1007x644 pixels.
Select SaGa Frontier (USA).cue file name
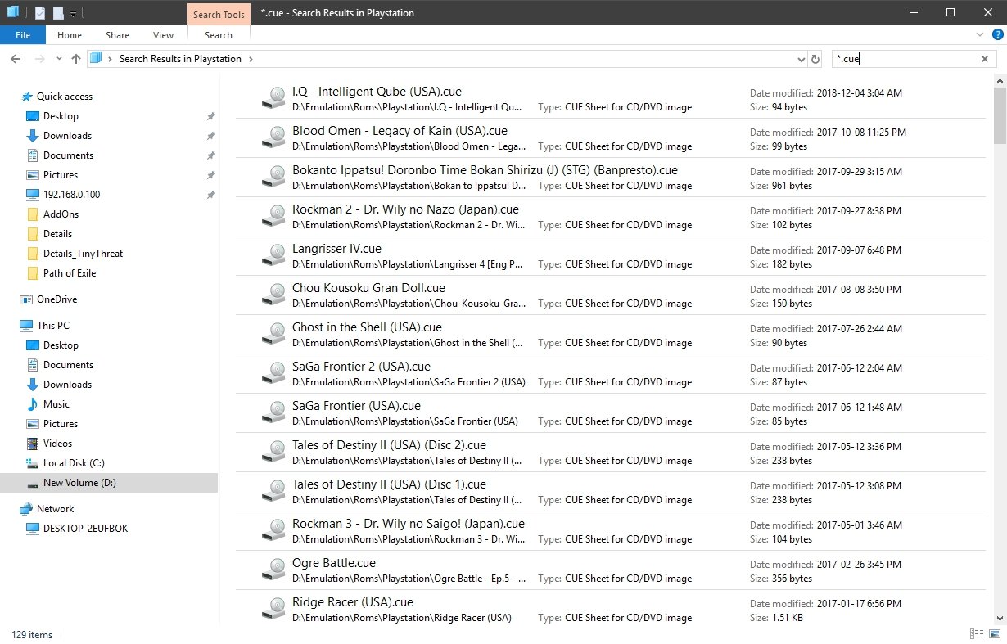coord(356,406)
